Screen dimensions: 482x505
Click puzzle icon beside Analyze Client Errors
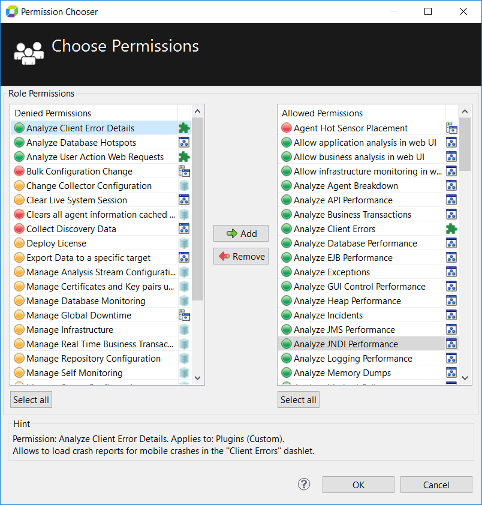tap(451, 229)
